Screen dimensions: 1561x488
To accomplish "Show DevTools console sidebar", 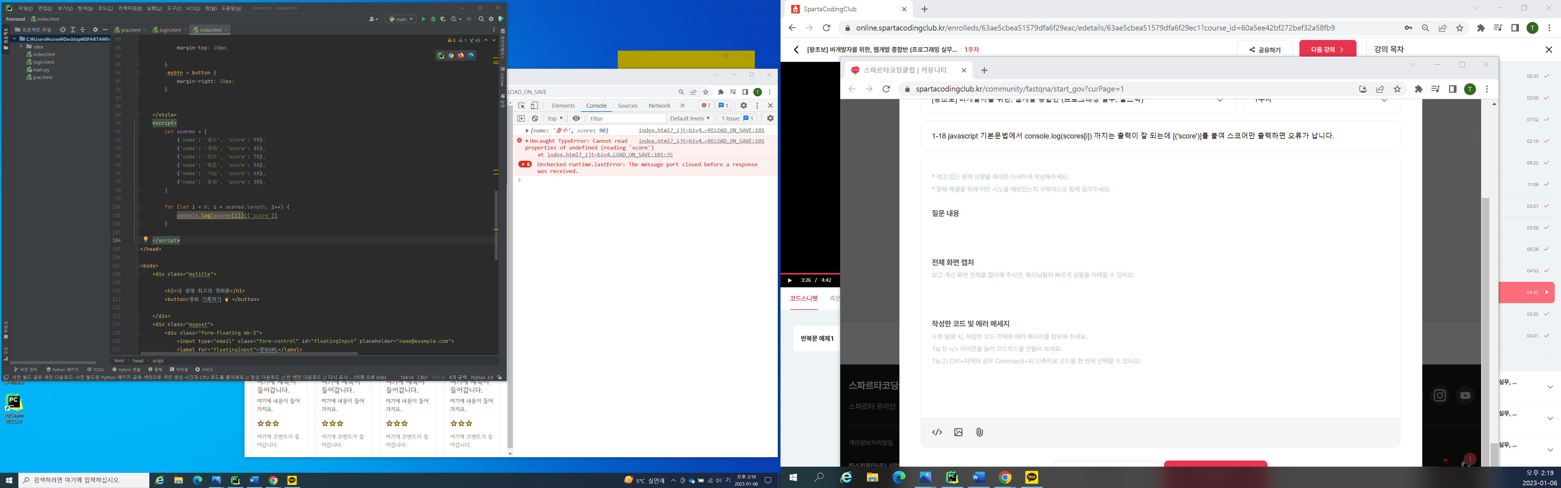I will tap(521, 118).
